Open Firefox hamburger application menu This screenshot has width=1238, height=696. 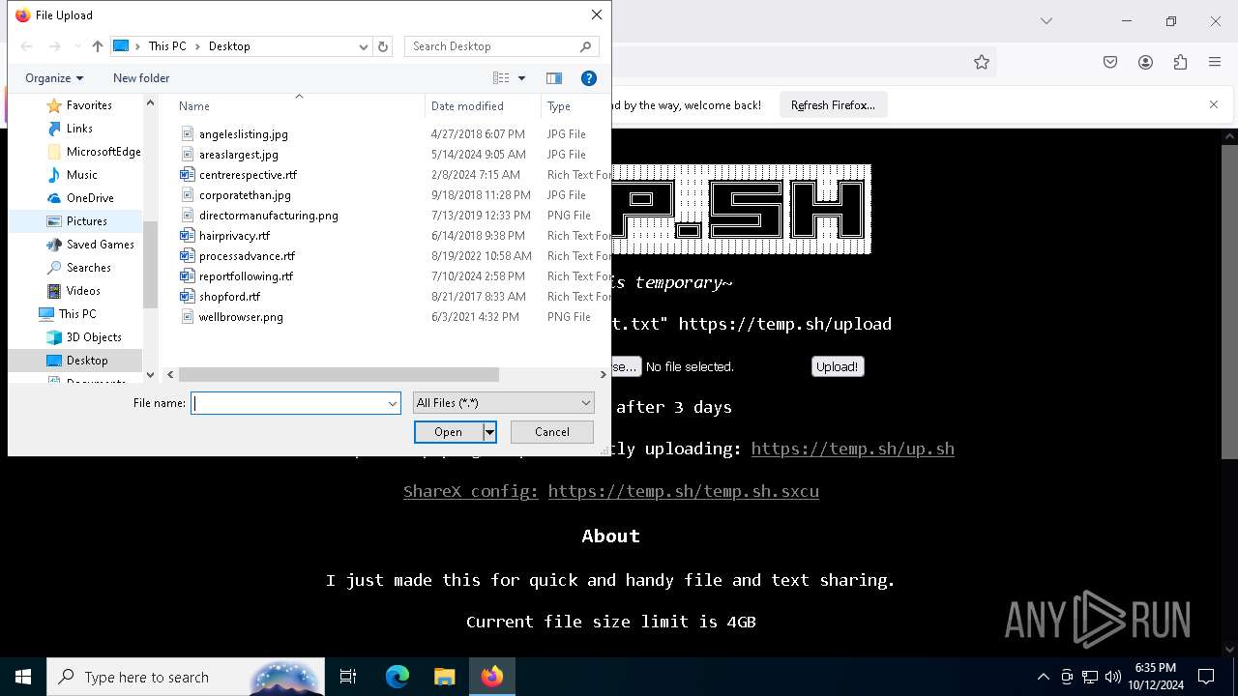pyautogui.click(x=1215, y=62)
